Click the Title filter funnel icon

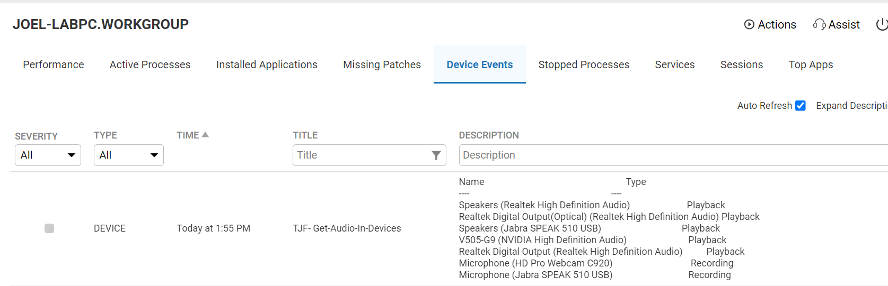pyautogui.click(x=436, y=155)
